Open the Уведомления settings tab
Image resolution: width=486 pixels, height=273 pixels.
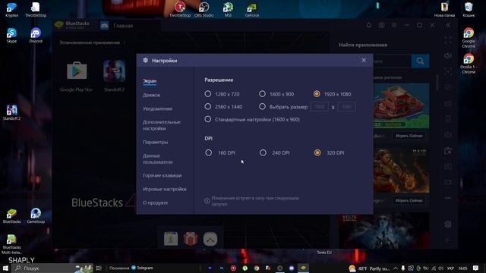157,108
